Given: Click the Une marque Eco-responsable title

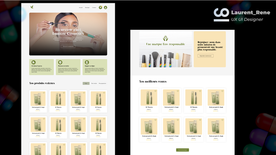Looking at the screenshot, I should [166, 44].
